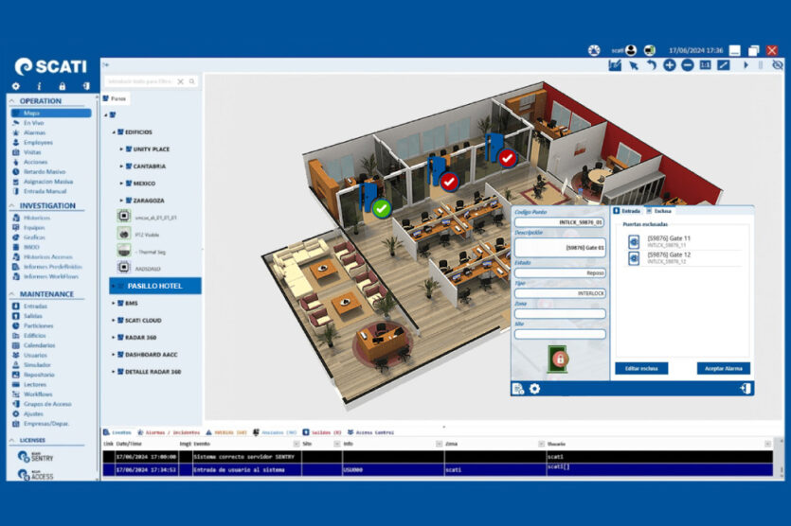This screenshot has width=791, height=526.
Task: Collapse the OPERATION section in the sidebar
Action: coord(12,101)
